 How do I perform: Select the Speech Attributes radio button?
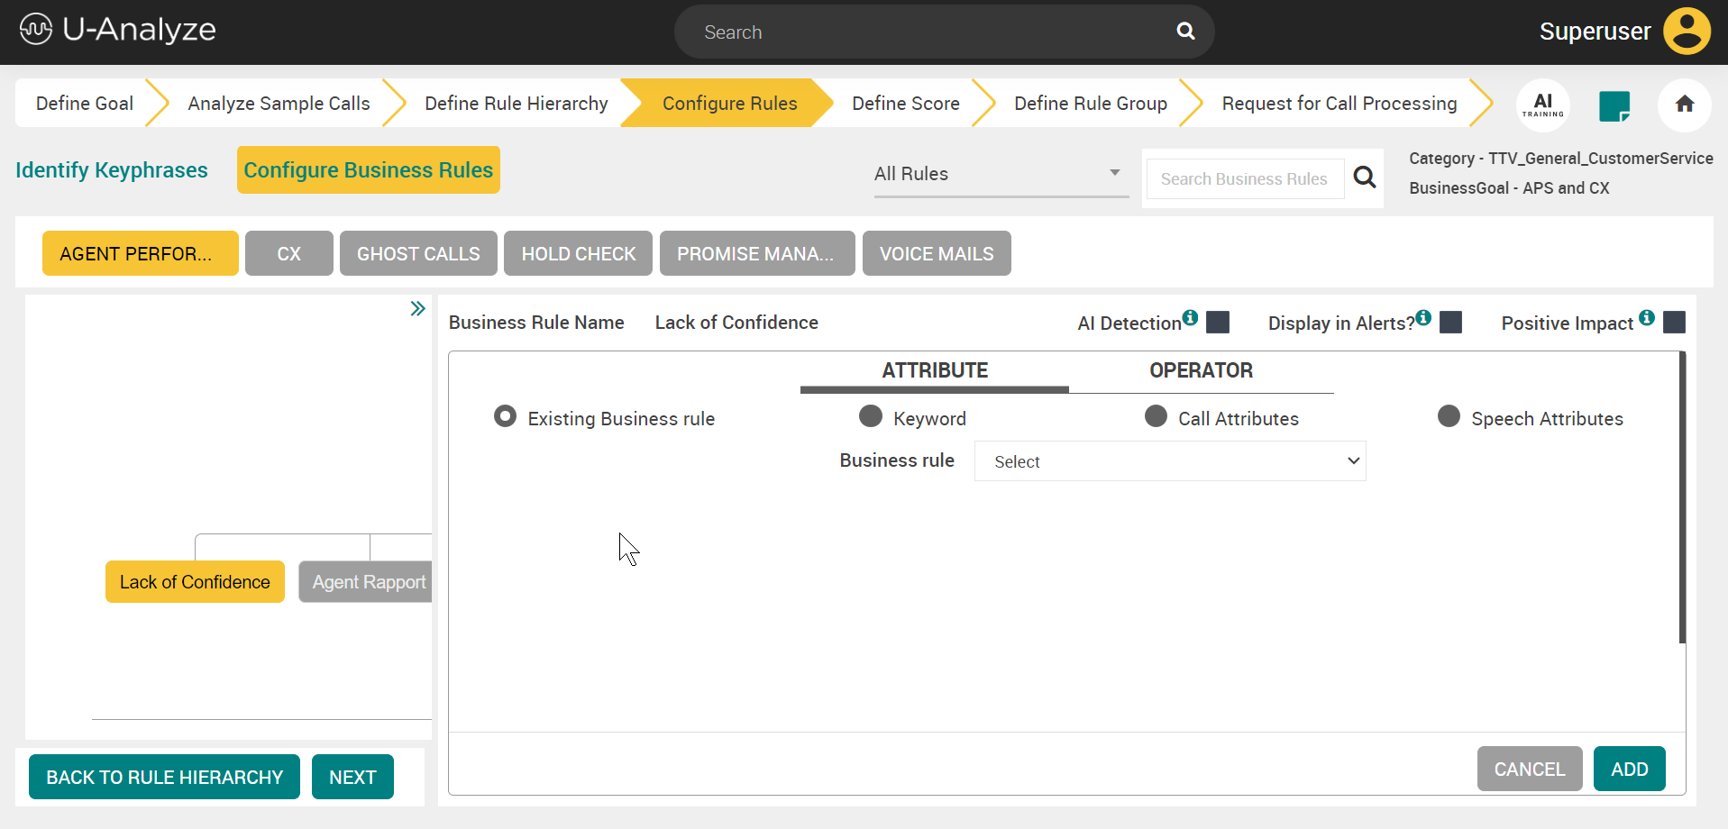tap(1449, 416)
